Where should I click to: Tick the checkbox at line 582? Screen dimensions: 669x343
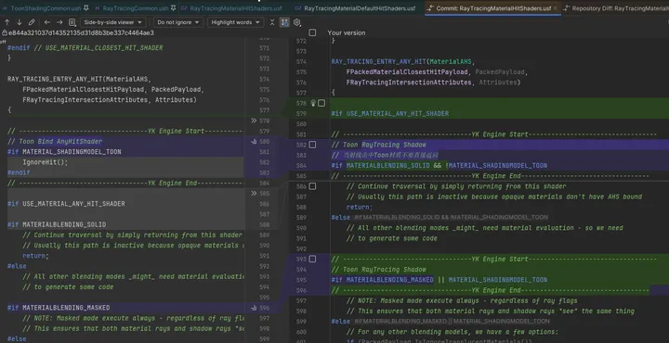coord(312,145)
